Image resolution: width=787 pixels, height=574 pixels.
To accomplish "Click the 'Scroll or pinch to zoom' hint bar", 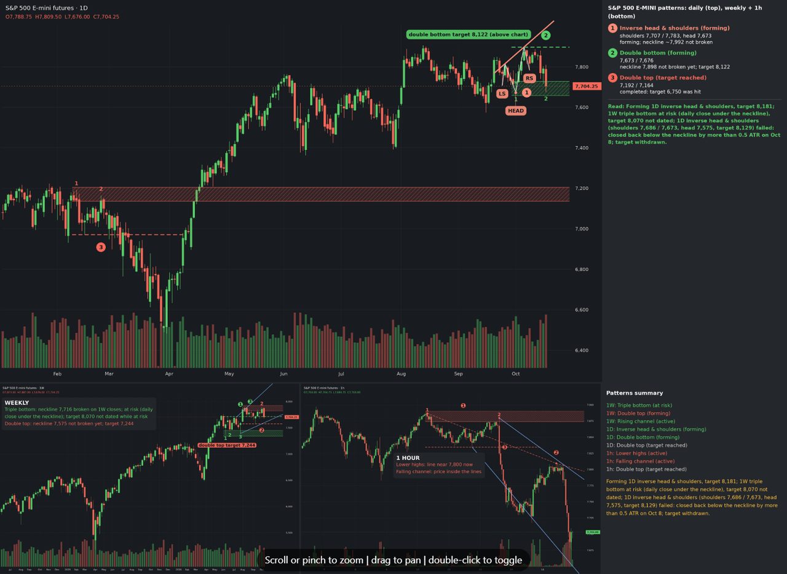I will pos(393,560).
